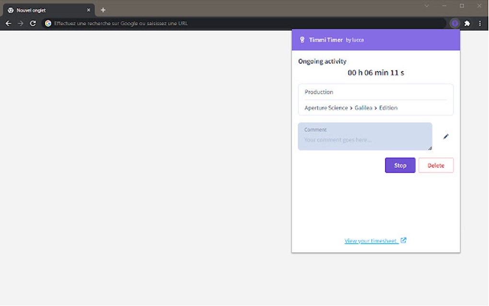
Task: Click the comment box resize handle
Action: pos(430,149)
